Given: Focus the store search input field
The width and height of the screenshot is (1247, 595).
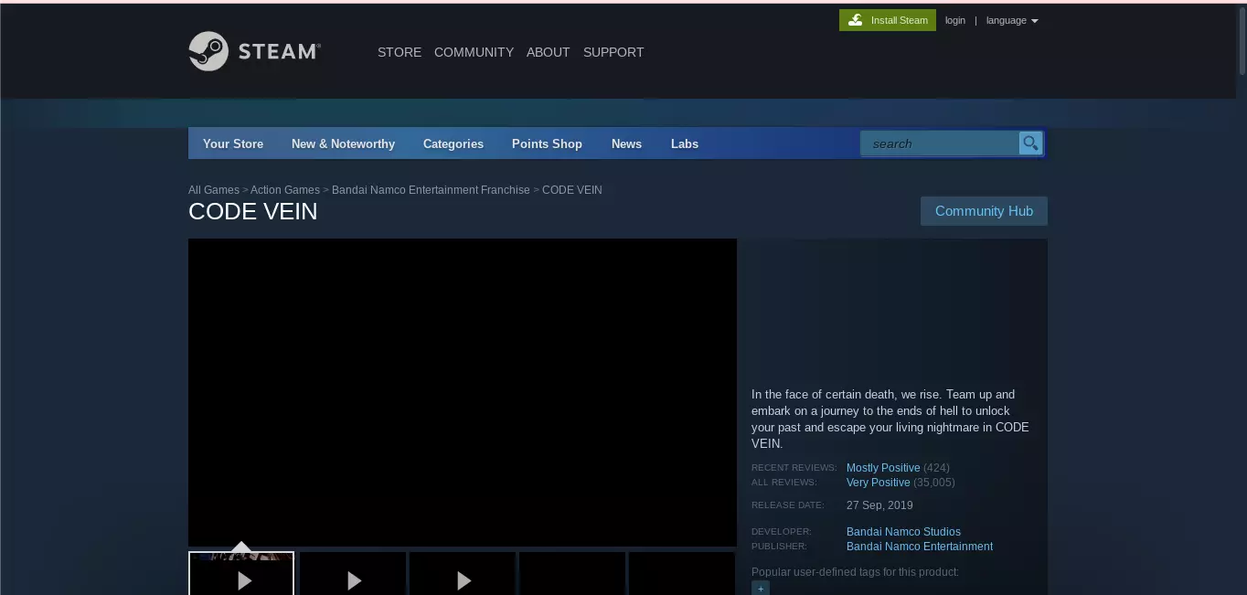Looking at the screenshot, I should pos(940,143).
